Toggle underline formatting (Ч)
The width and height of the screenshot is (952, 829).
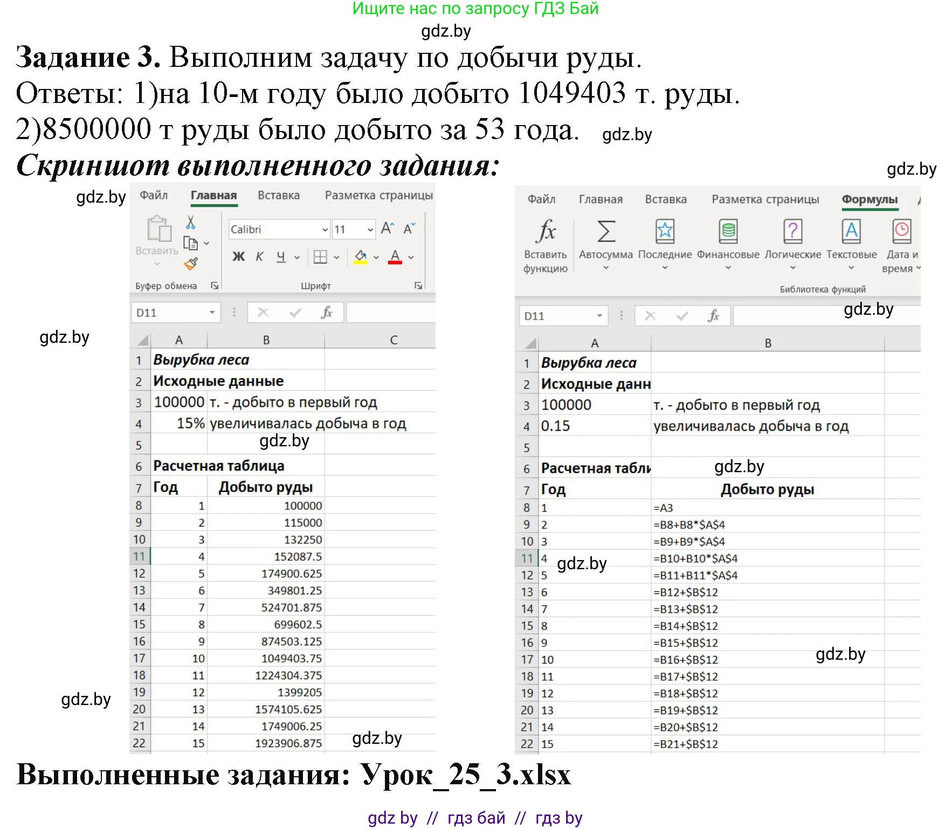(281, 257)
